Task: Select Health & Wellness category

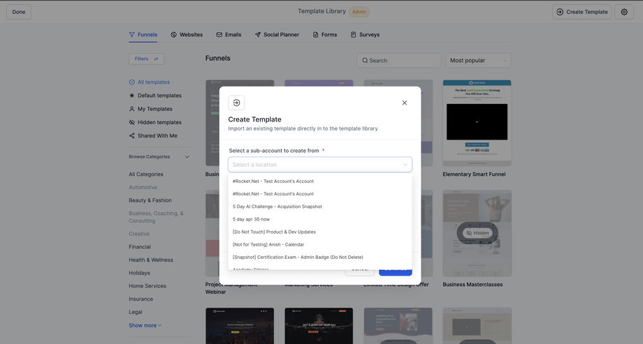Action: [x=151, y=260]
